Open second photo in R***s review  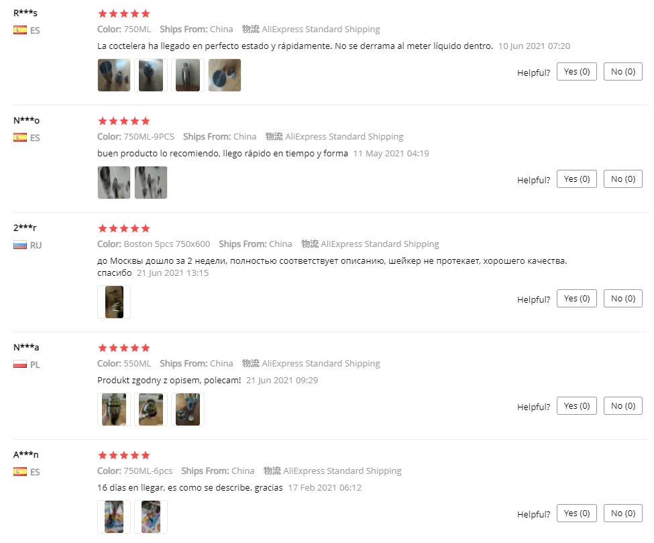[150, 75]
